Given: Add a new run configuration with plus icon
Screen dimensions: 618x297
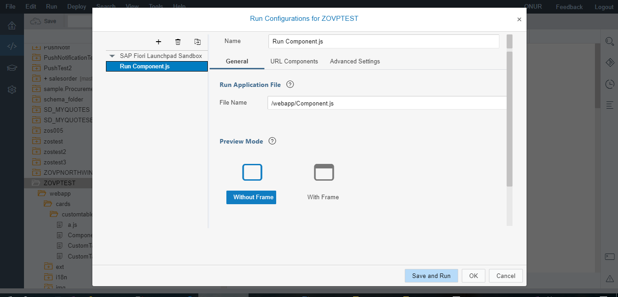Looking at the screenshot, I should click(158, 42).
